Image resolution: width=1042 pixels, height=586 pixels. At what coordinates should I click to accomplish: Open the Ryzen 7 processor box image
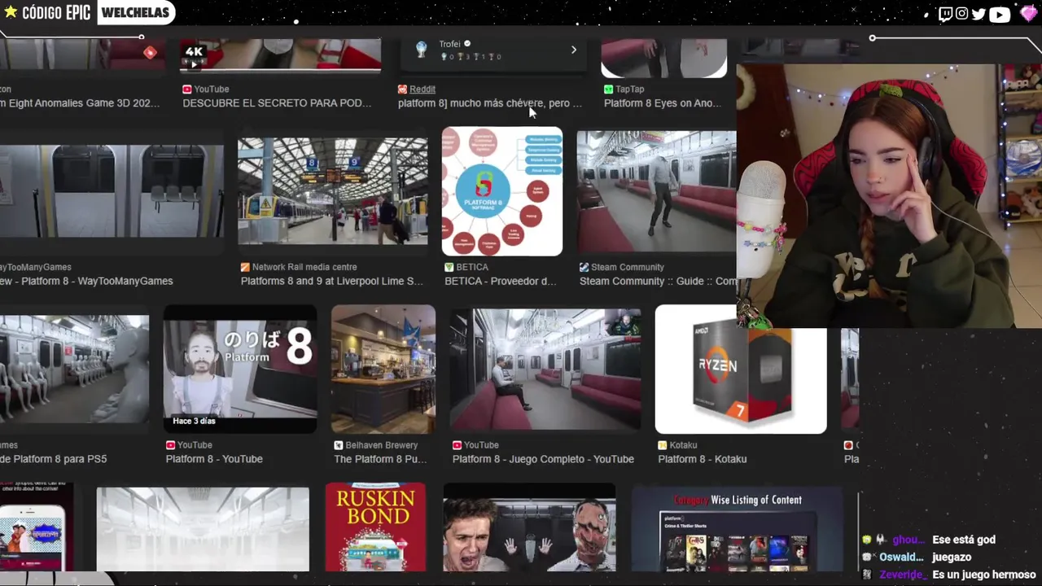741,369
